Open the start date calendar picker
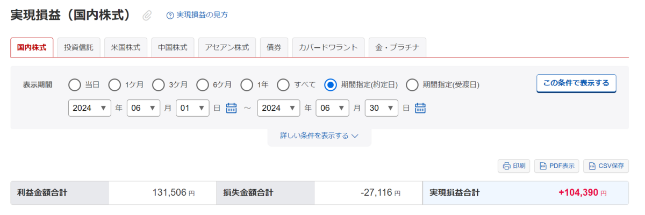Image resolution: width=645 pixels, height=215 pixels. [231, 108]
